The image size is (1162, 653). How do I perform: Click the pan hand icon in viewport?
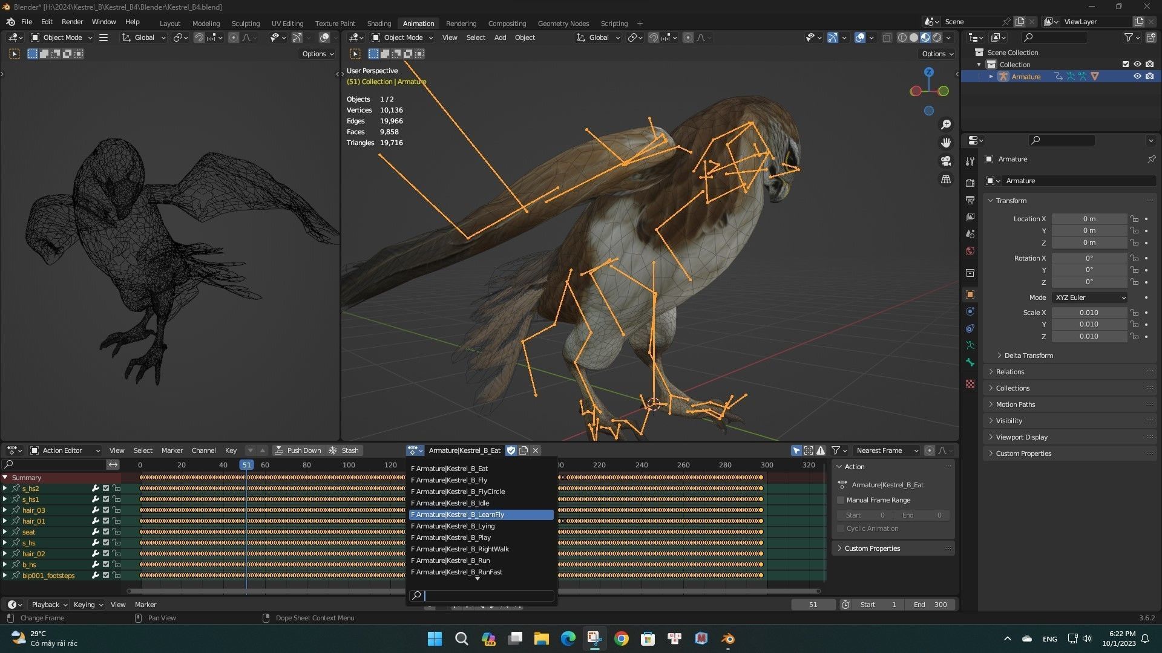click(x=946, y=143)
